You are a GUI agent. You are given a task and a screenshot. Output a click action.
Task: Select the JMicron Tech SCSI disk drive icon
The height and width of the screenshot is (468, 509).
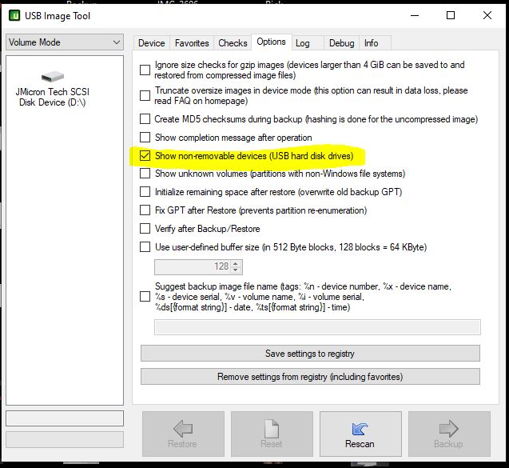click(x=53, y=76)
